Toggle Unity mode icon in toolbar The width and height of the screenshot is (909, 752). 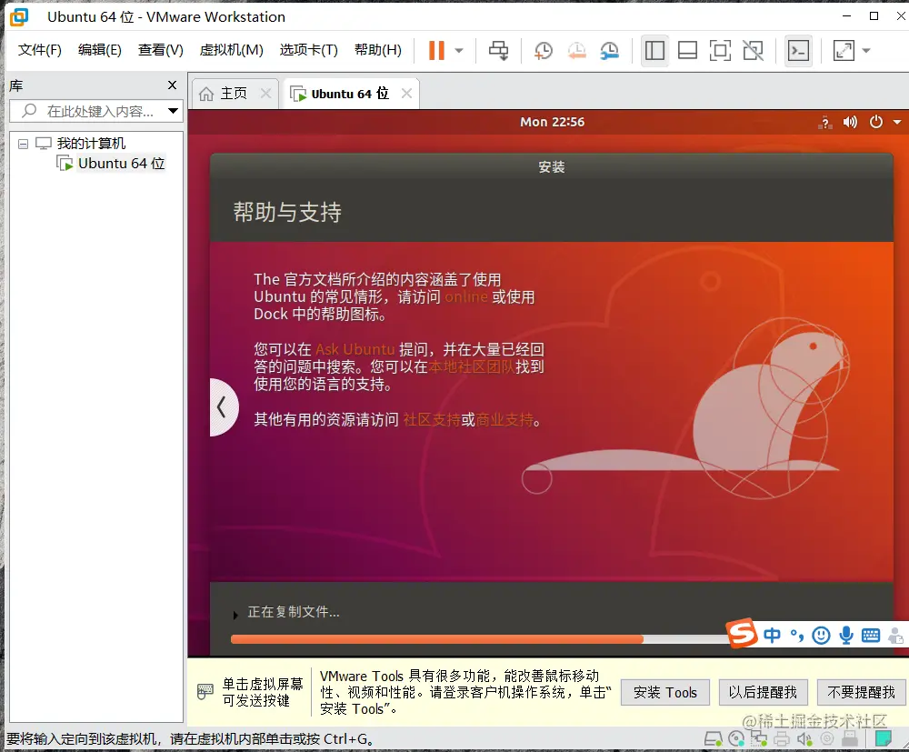point(753,50)
